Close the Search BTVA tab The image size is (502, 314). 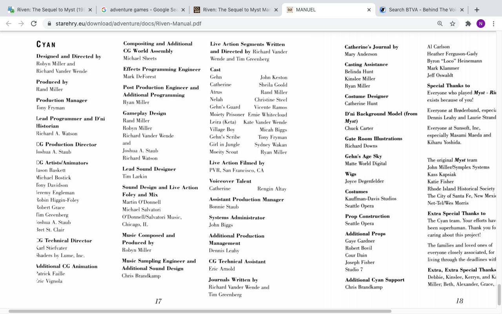462,10
